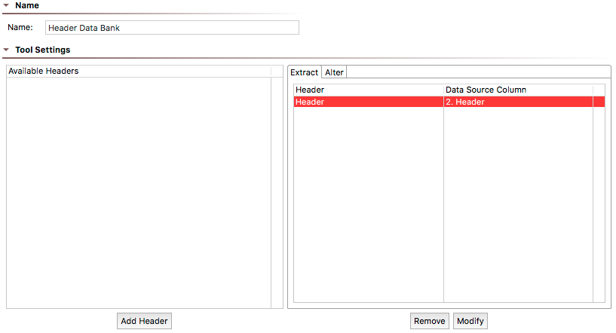Switch to the Extract tab
616x333 pixels.
tap(304, 72)
